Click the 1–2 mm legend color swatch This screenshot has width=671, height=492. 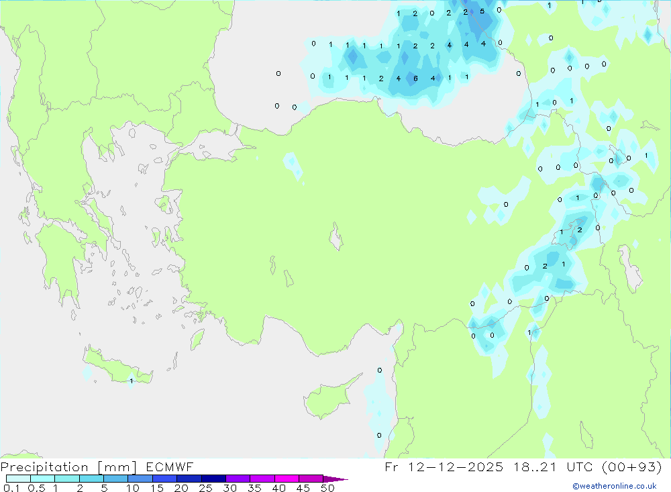pos(67,479)
